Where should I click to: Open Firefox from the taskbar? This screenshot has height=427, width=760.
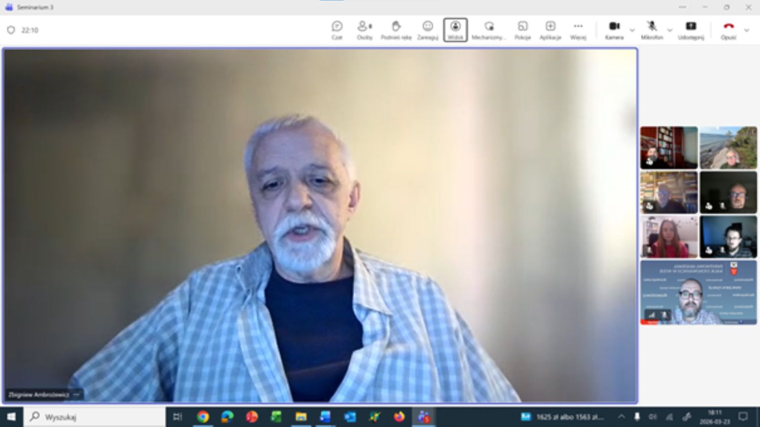[x=399, y=417]
